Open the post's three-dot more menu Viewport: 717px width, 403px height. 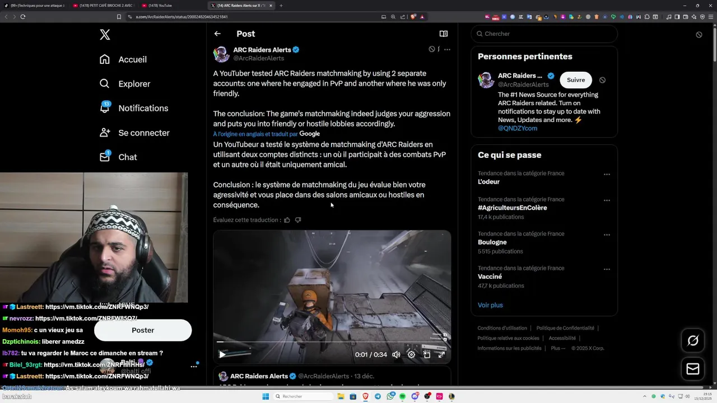[447, 49]
